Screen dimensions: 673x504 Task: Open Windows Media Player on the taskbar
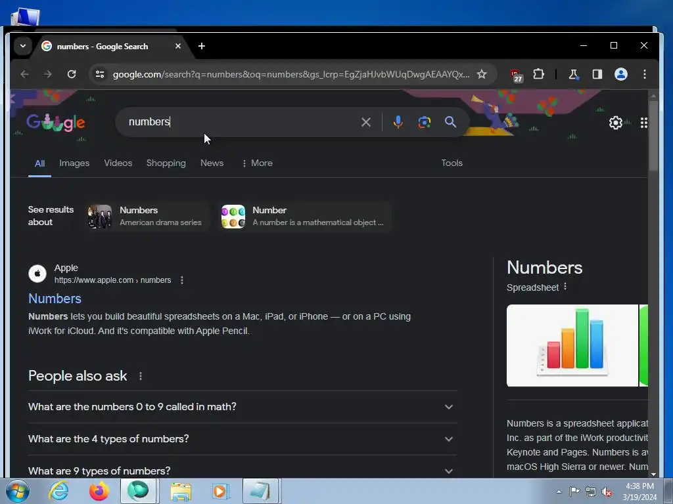pos(221,491)
